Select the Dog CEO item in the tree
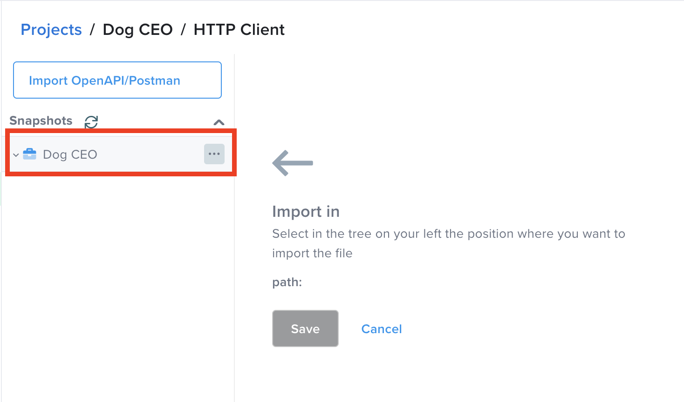The image size is (684, 402). click(x=70, y=154)
